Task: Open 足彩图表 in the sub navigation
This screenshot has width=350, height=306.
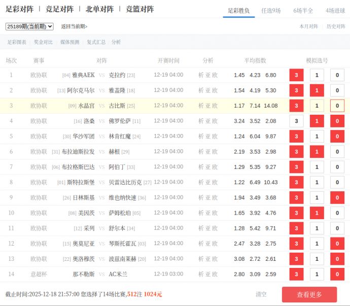Action: [17, 42]
